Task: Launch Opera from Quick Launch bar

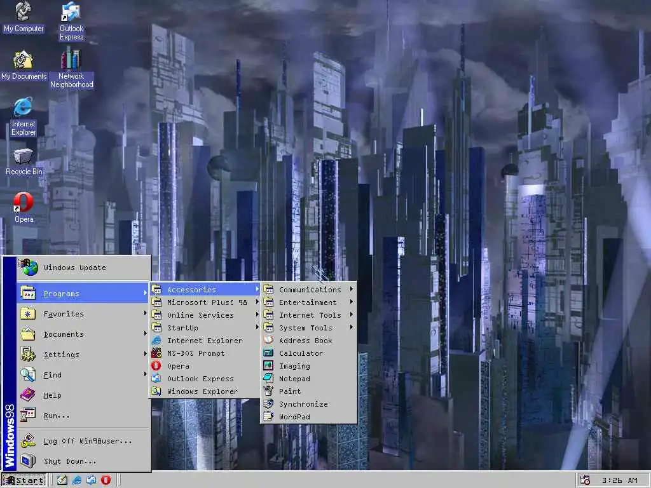Action: (x=106, y=480)
